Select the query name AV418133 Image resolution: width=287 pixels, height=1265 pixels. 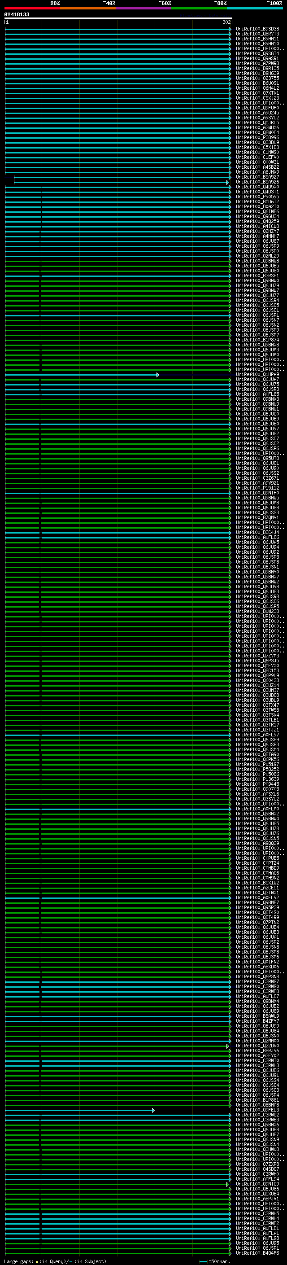(17, 14)
